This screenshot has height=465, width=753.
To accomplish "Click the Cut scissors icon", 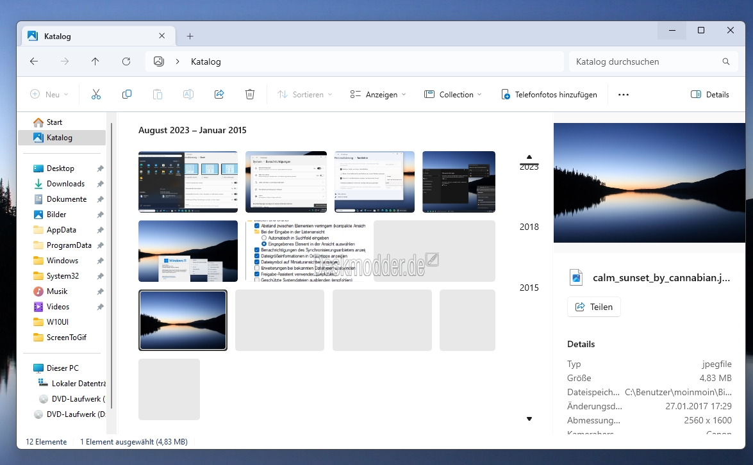I will (x=96, y=94).
